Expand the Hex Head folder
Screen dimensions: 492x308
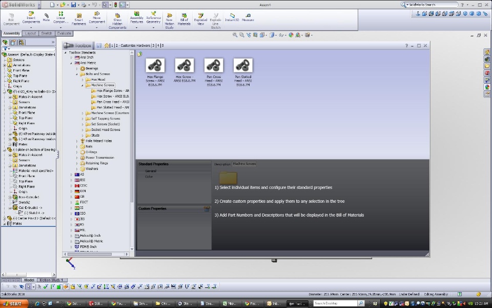tap(83, 80)
